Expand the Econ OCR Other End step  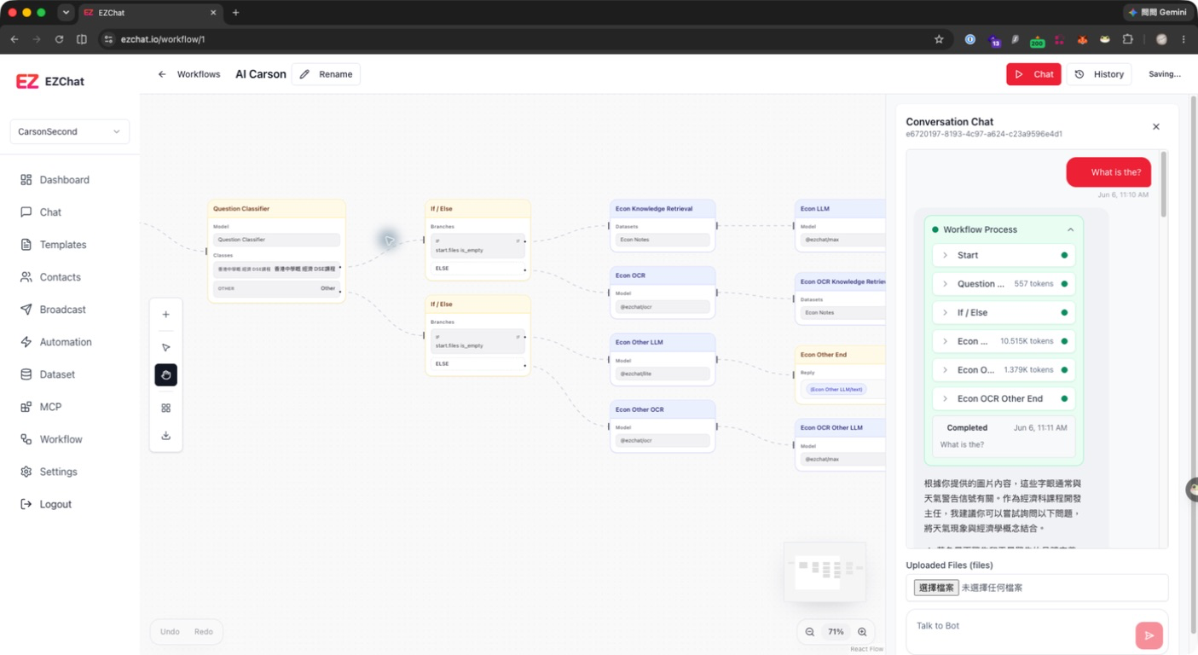[1004, 398]
